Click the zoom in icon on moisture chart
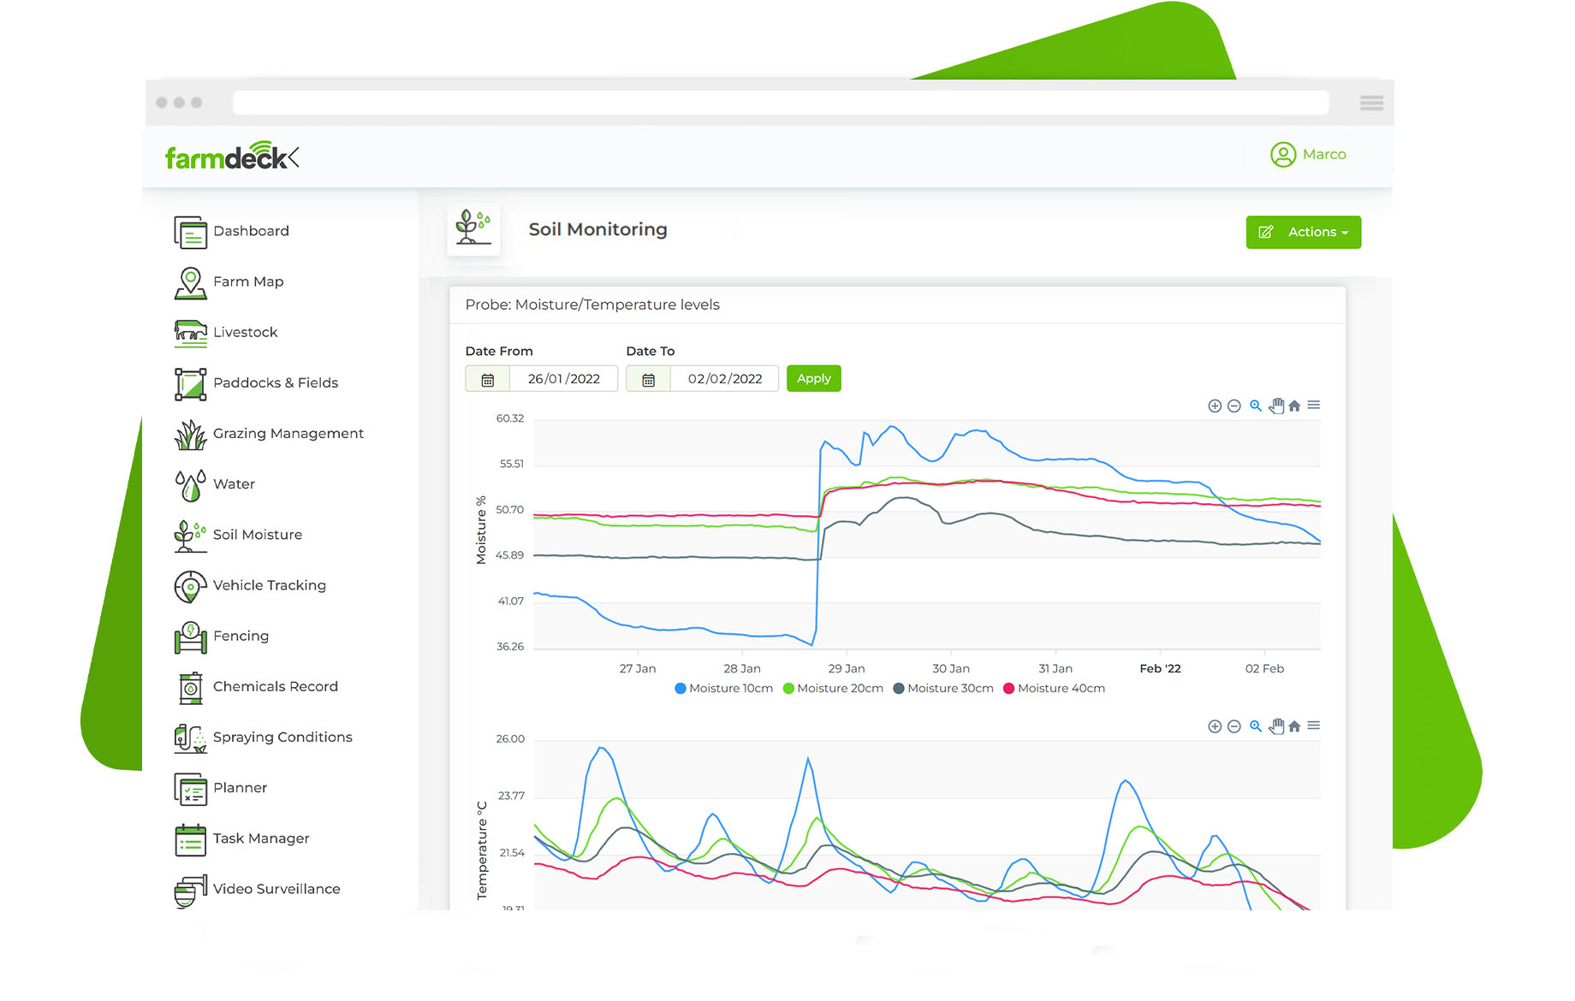The image size is (1575, 1001). point(1214,406)
